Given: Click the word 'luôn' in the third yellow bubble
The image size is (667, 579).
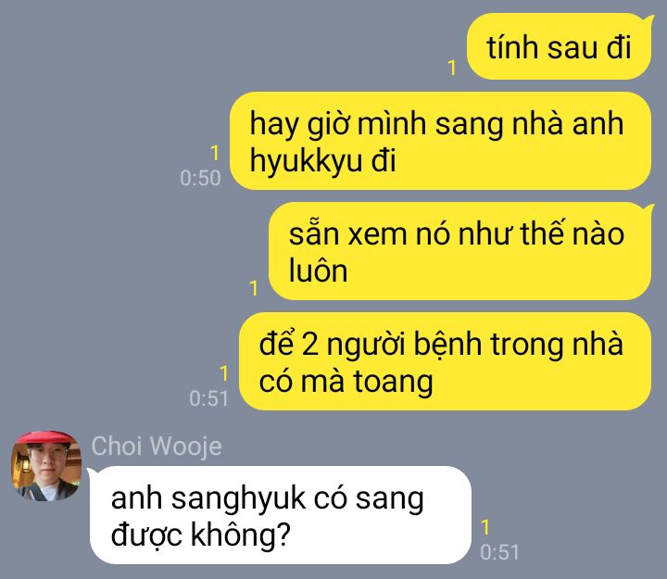Looking at the screenshot, I should point(318,271).
